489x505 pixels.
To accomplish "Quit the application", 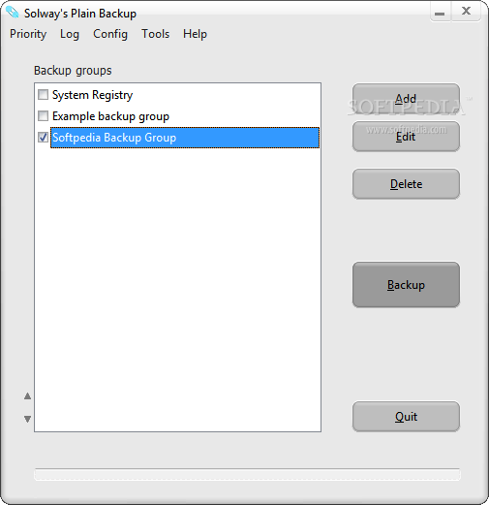I will 406,417.
